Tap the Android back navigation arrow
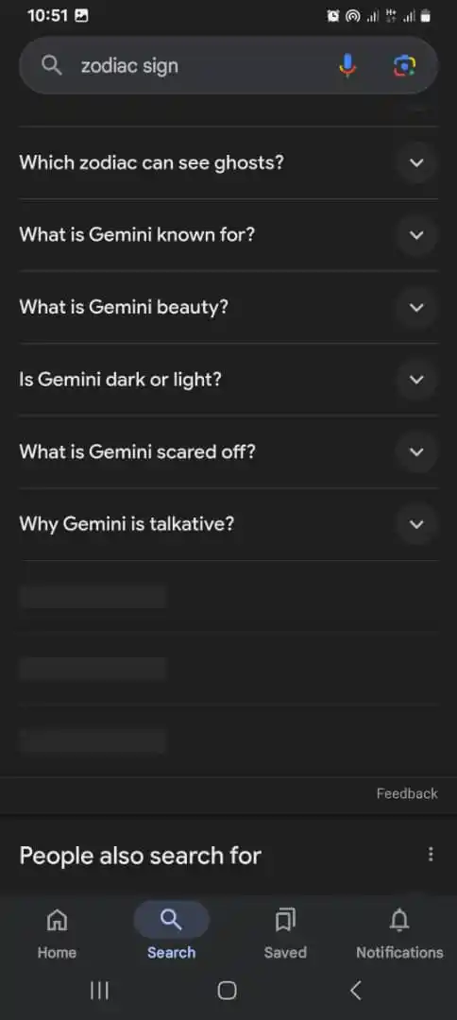457x1020 pixels. click(355, 990)
